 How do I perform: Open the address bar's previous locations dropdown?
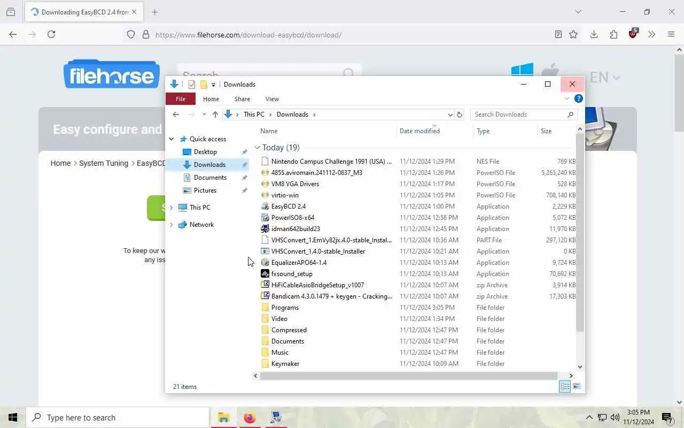(x=450, y=114)
